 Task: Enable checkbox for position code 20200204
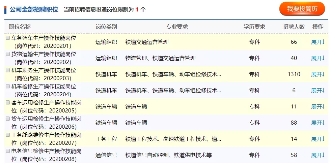8,87
